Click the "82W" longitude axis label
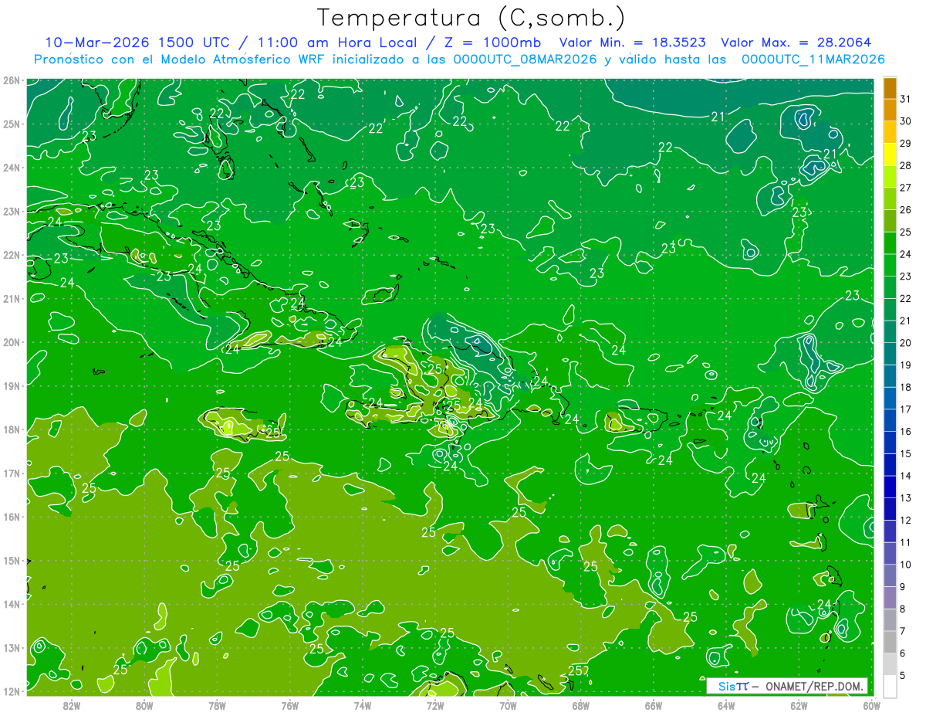This screenshot has width=926, height=716. [71, 704]
